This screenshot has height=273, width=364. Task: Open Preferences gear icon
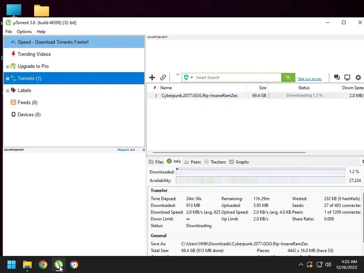tap(358, 77)
